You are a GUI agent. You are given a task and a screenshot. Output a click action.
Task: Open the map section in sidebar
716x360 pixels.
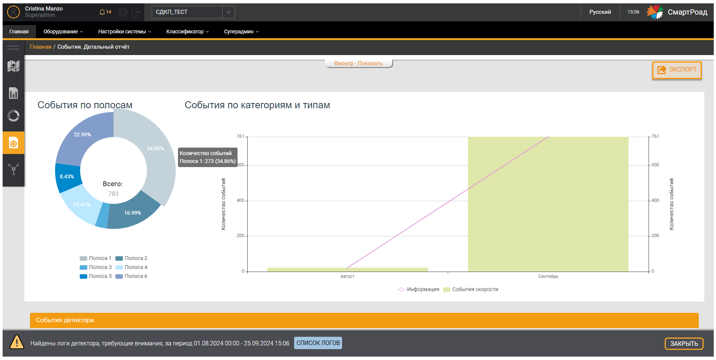click(x=13, y=66)
